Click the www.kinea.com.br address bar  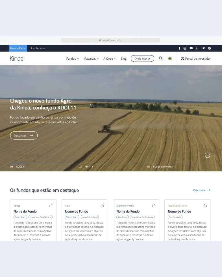[x=110, y=40]
